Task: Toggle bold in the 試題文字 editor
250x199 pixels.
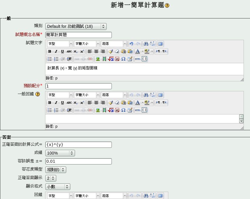Action: pyautogui.click(x=49, y=52)
